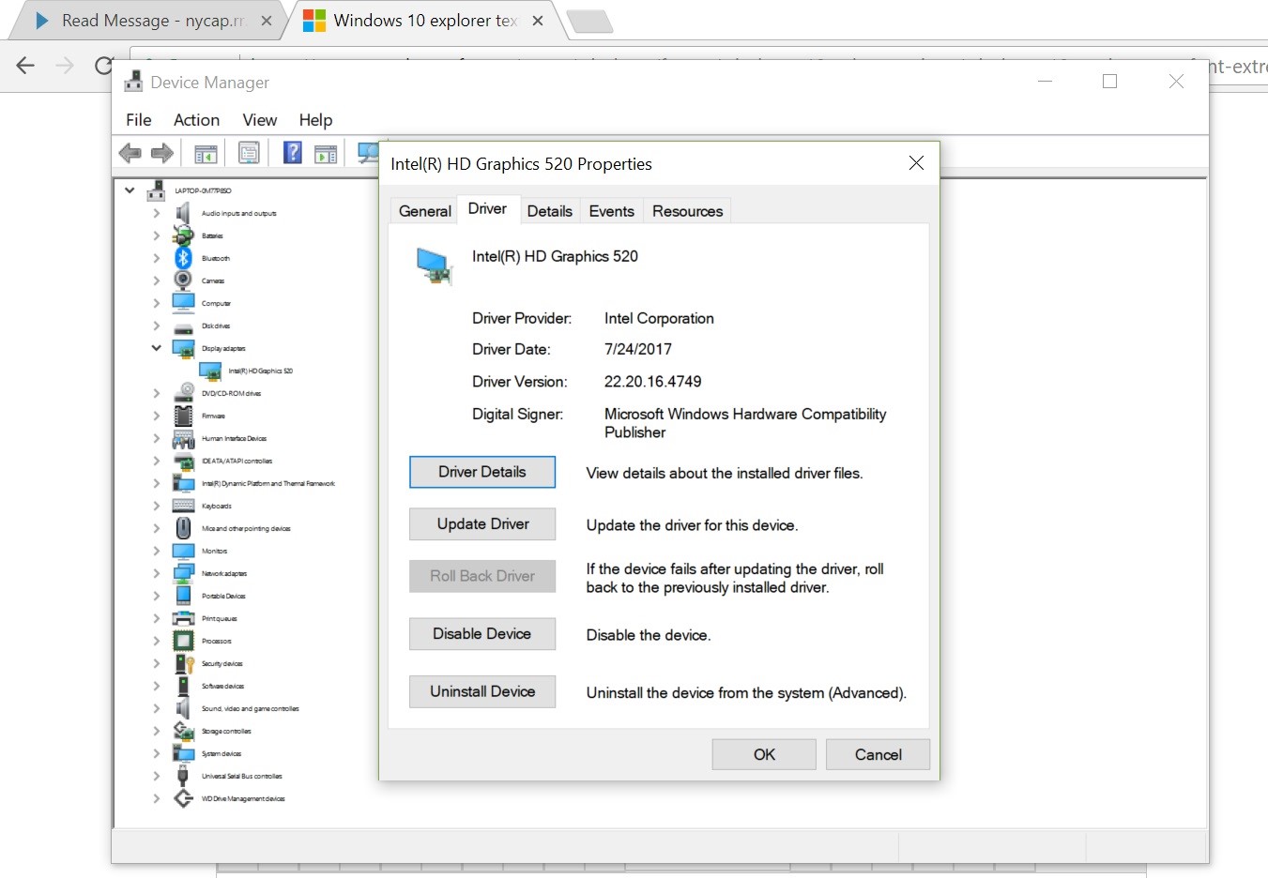Select the Storage controllers icon
The image size is (1268, 878).
(x=183, y=731)
